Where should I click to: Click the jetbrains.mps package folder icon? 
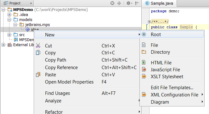point(22,24)
